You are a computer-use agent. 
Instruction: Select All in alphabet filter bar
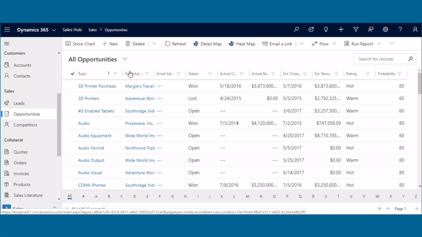70,196
